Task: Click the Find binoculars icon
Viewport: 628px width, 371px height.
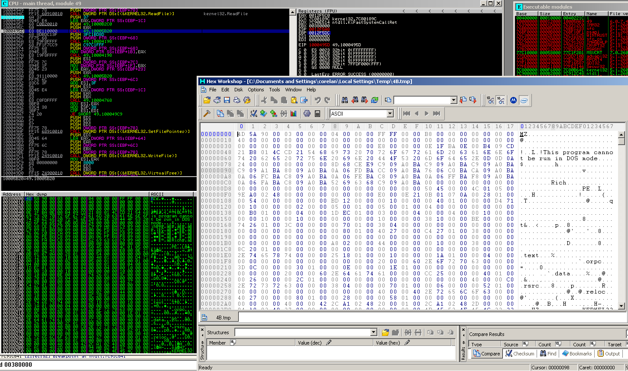Action: coord(345,100)
